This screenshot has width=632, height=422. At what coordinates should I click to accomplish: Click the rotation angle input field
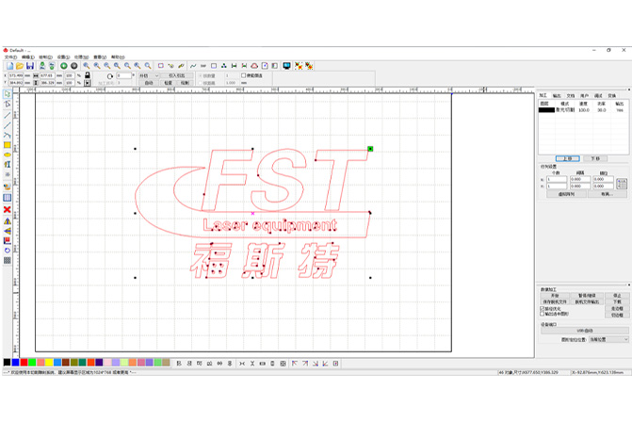(123, 75)
